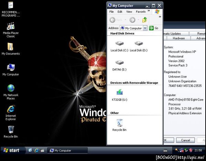This screenshot has width=206, height=161.
Task: Click '3.61 GHz, 3.21 GB of RAM' text
Action: (185, 108)
